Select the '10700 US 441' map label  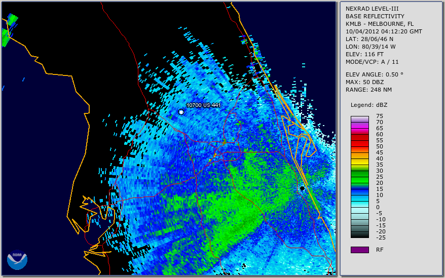pyautogui.click(x=203, y=105)
